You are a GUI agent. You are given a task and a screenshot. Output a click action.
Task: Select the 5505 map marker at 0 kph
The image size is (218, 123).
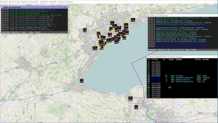(x=81, y=81)
